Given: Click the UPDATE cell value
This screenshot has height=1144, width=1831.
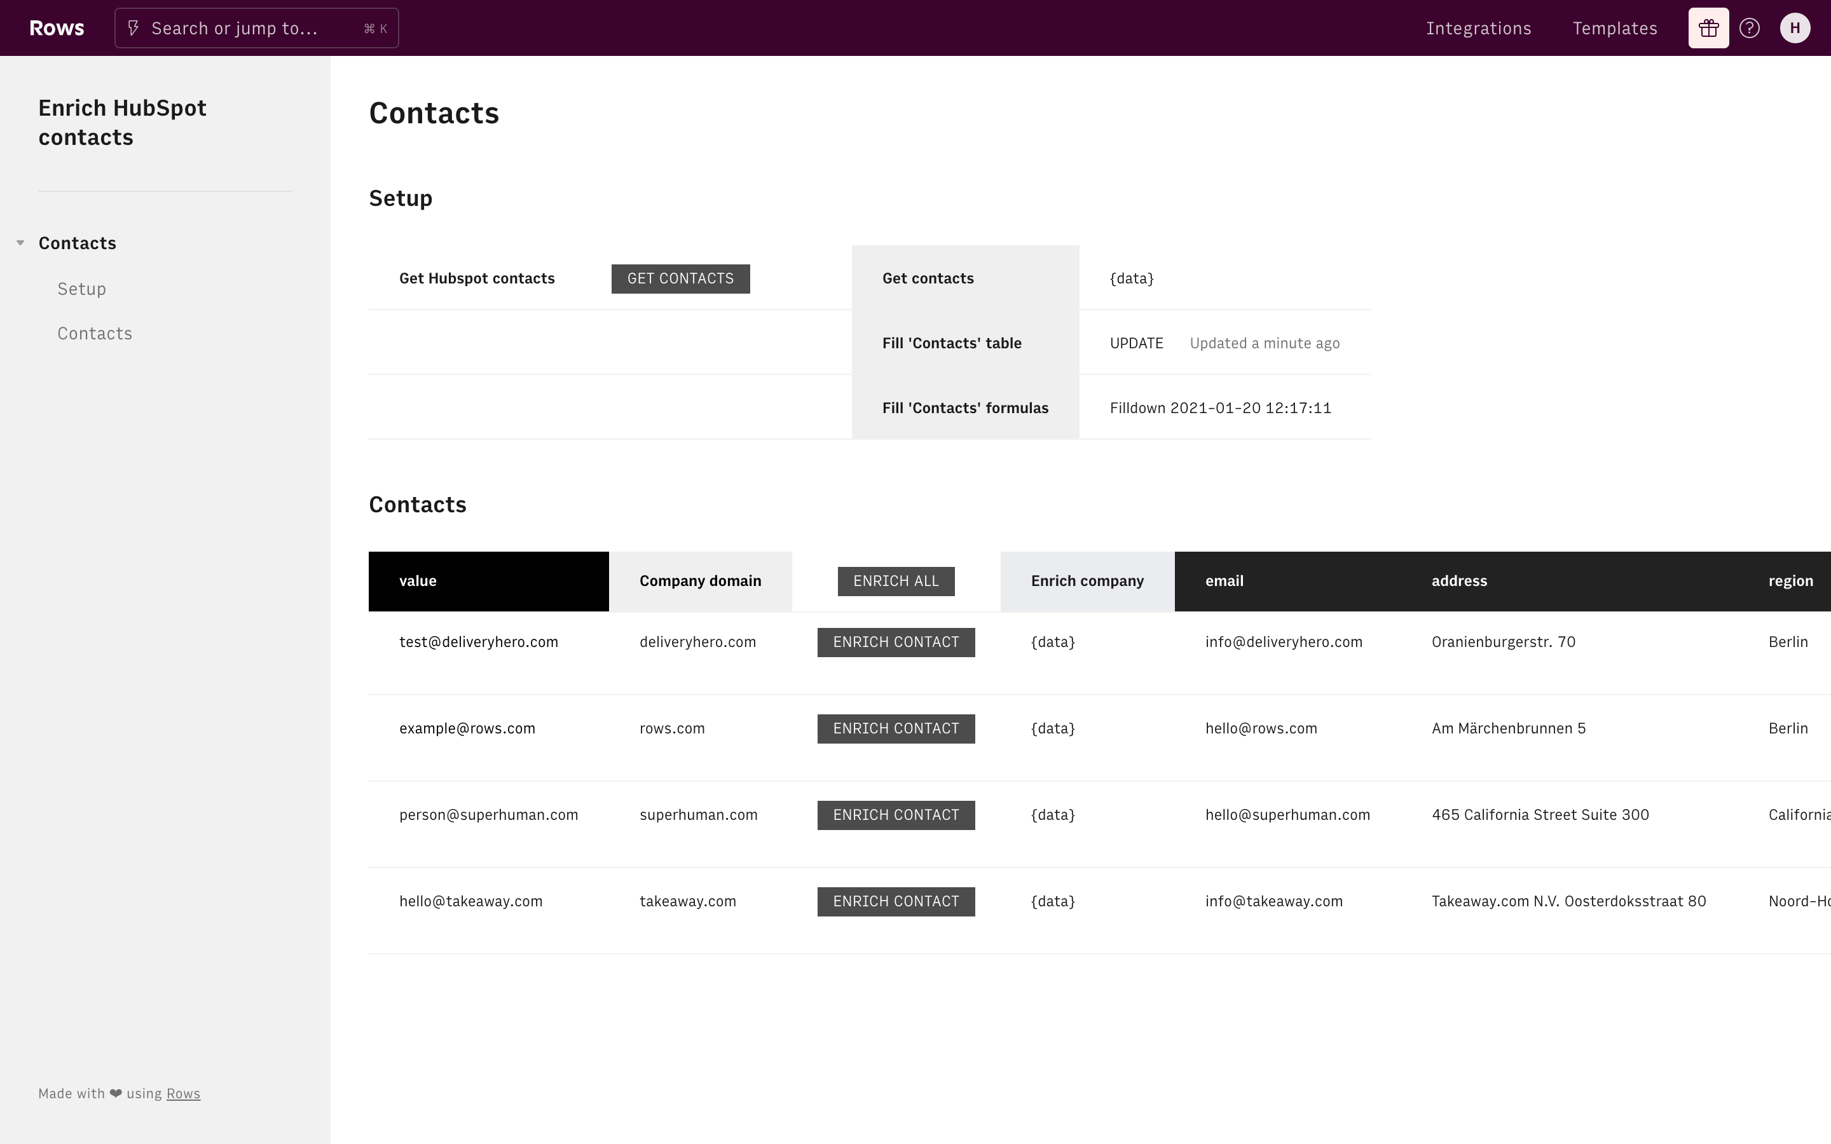Looking at the screenshot, I should click(1137, 343).
